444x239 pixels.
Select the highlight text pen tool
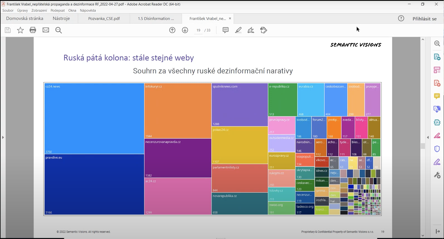(x=238, y=30)
